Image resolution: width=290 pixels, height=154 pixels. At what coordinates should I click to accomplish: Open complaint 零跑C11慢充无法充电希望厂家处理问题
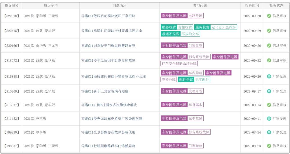(x=112, y=119)
